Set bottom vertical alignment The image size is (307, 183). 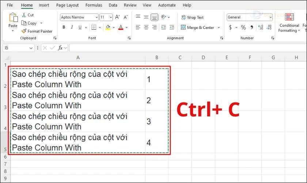pyautogui.click(x=154, y=17)
